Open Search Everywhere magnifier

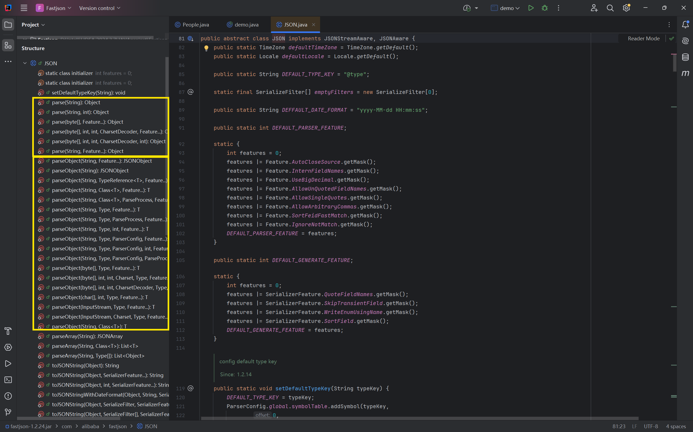(610, 8)
